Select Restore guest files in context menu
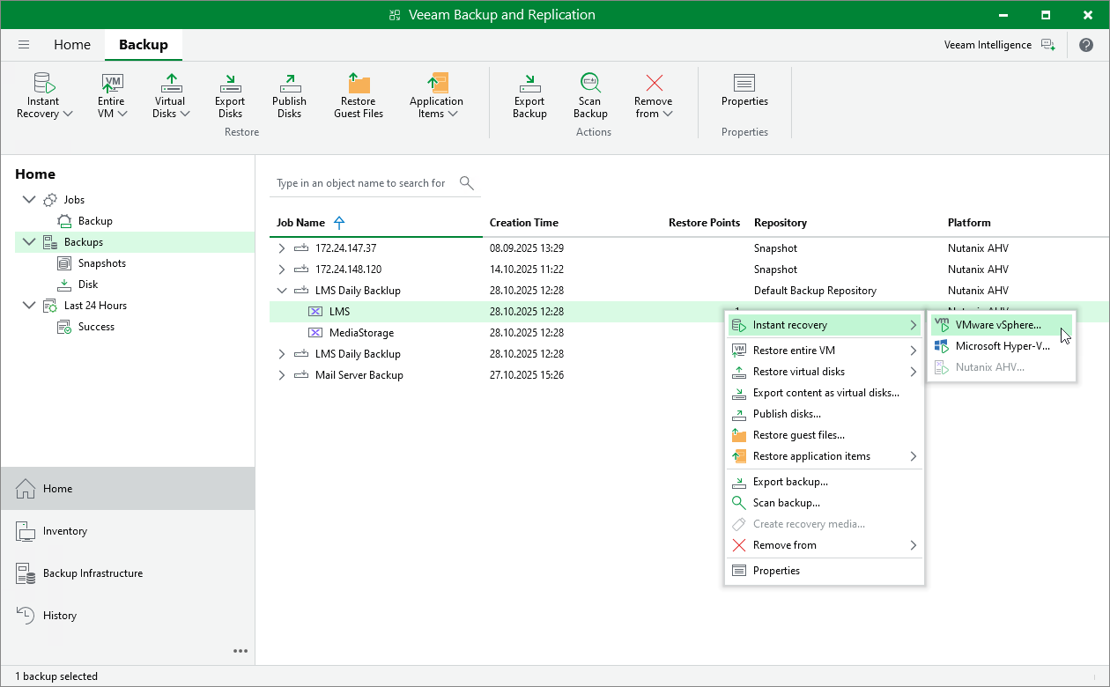The height and width of the screenshot is (687, 1110). [798, 435]
